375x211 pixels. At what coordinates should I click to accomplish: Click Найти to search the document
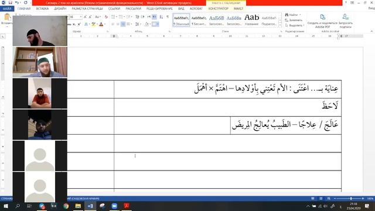click(x=292, y=15)
